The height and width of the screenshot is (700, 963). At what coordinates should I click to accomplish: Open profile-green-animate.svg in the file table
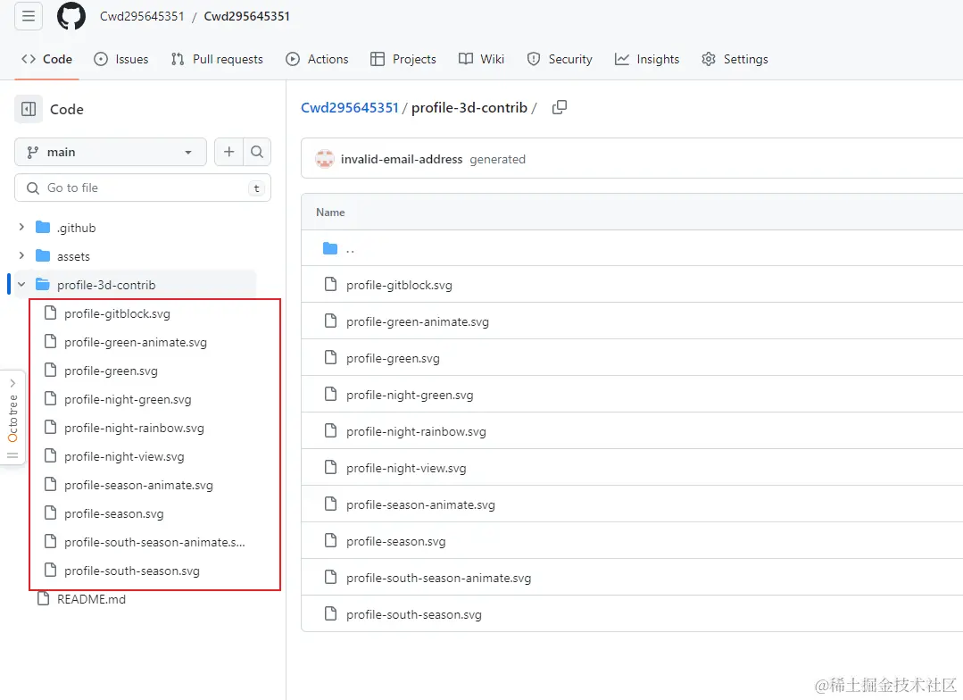point(418,321)
